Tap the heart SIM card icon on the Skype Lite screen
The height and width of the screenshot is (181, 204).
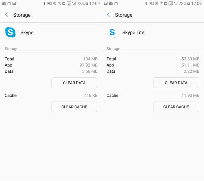[166, 3]
